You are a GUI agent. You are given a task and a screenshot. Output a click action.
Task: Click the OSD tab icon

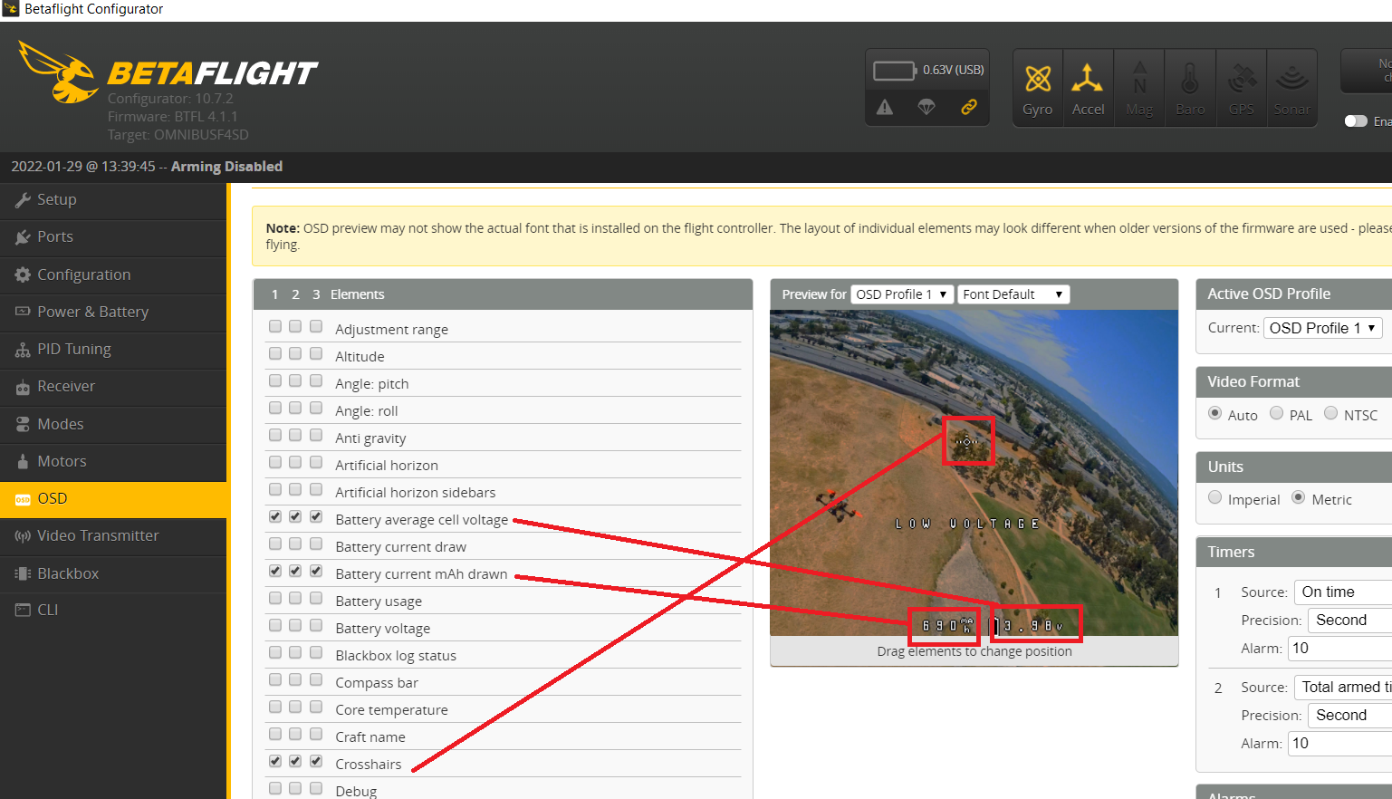[23, 499]
